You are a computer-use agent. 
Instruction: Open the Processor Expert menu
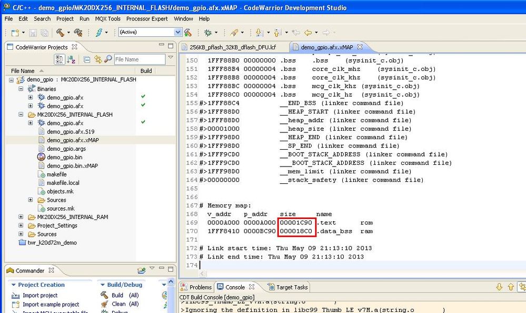(147, 19)
